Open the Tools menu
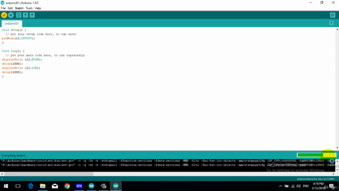The image size is (339, 191). coord(29,8)
